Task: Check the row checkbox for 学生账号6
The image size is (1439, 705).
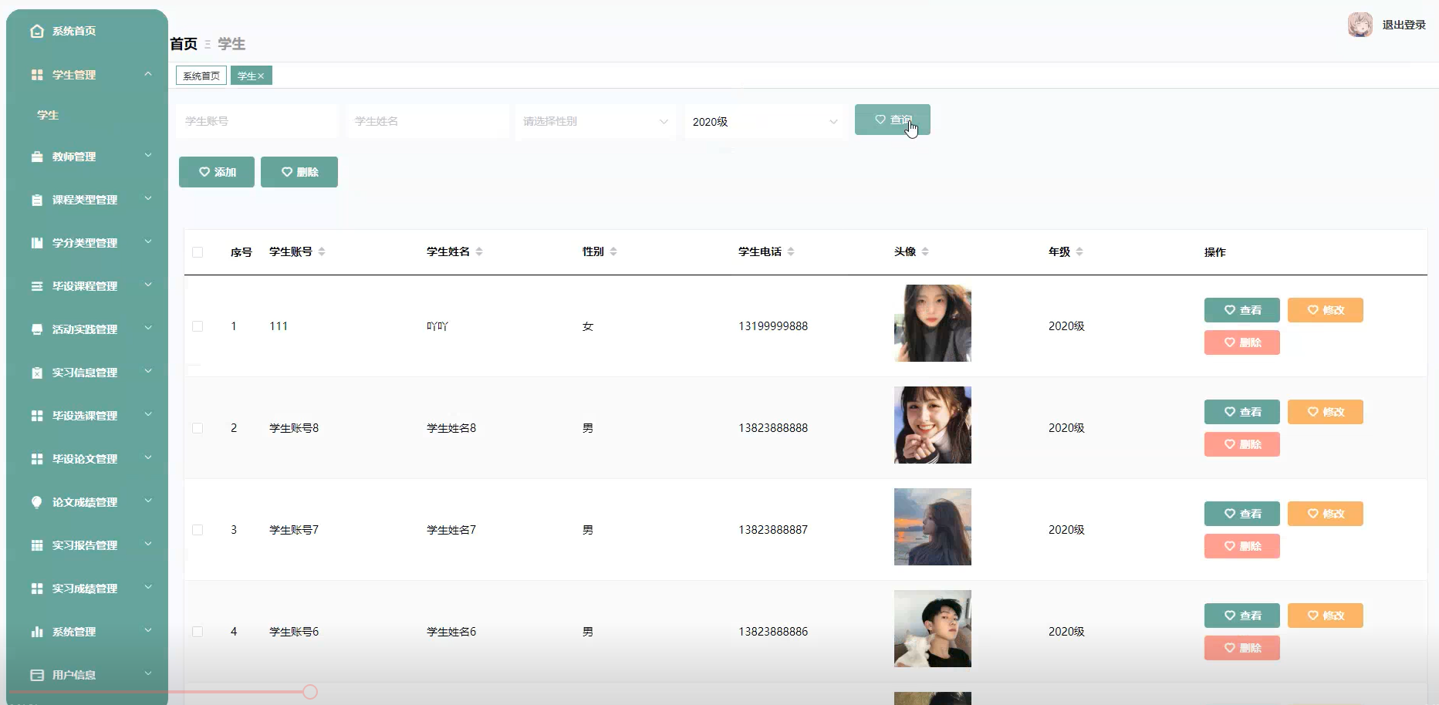Action: [198, 632]
